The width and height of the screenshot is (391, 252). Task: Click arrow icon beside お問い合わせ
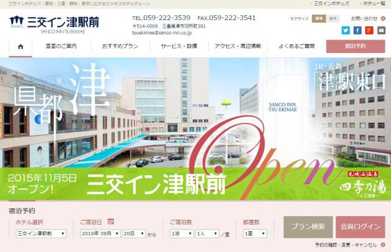pyautogui.click(x=383, y=18)
